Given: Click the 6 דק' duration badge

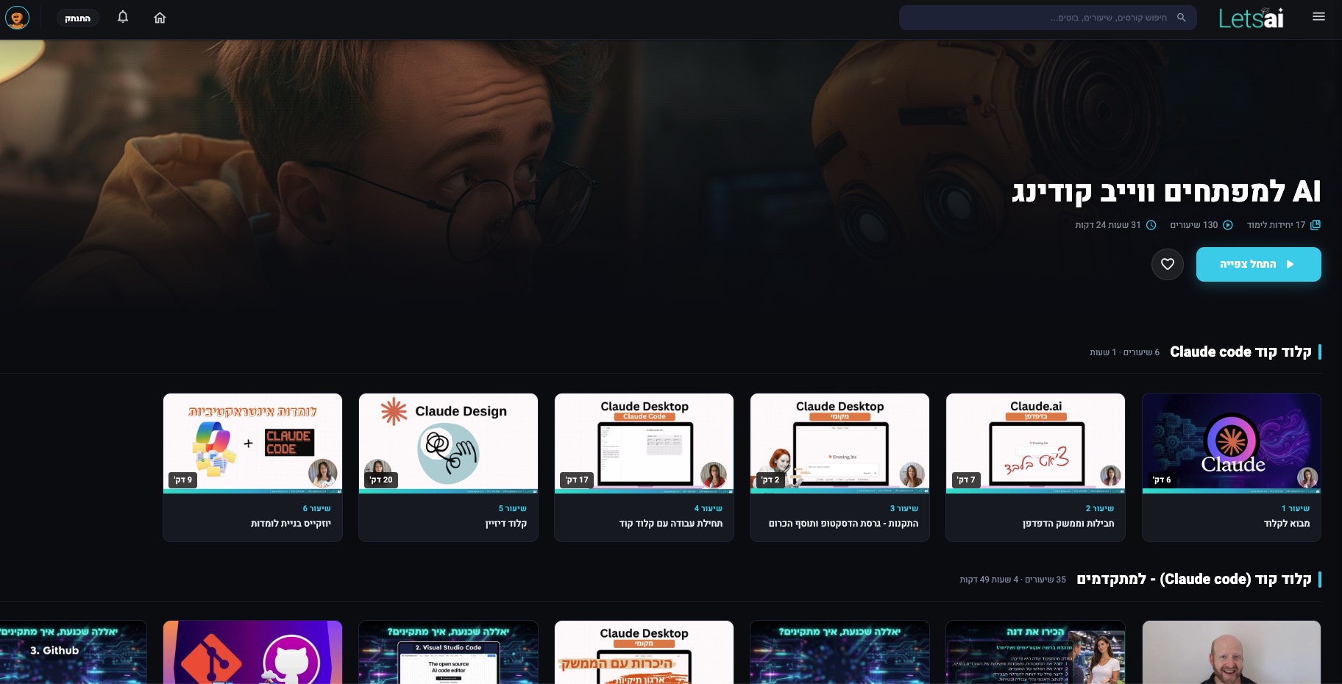Looking at the screenshot, I should (x=1162, y=480).
